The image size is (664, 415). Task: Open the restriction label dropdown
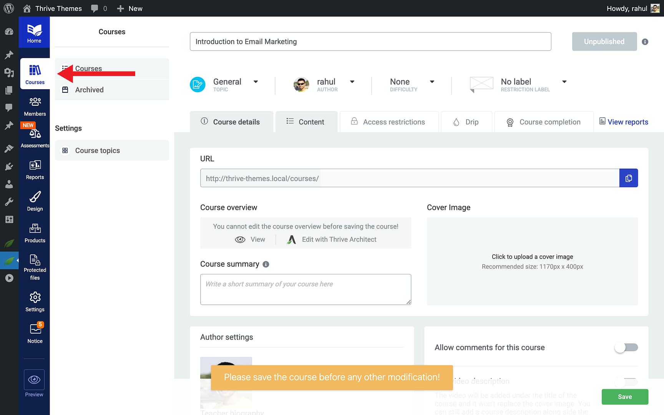tap(564, 81)
